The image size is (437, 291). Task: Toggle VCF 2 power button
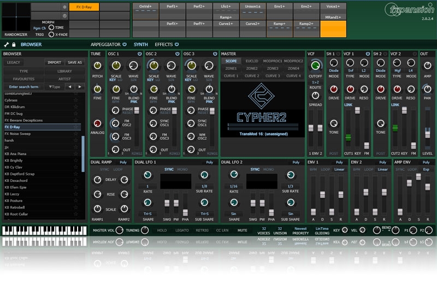click(415, 54)
